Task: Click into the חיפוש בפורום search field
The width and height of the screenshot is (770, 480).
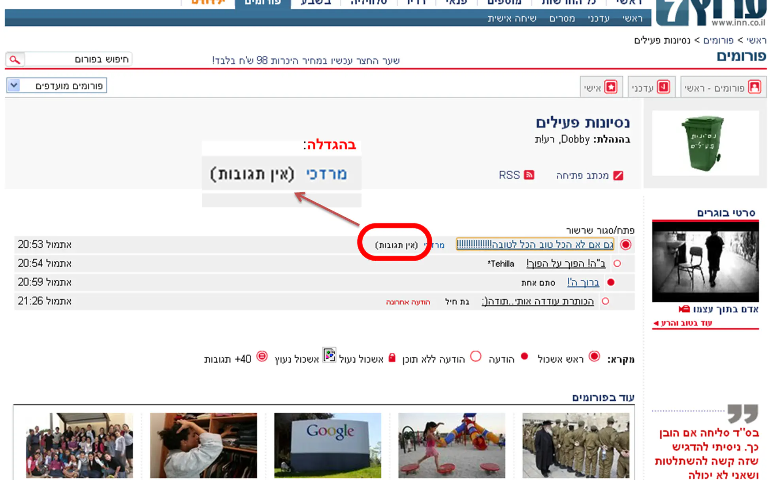Action: pos(79,59)
